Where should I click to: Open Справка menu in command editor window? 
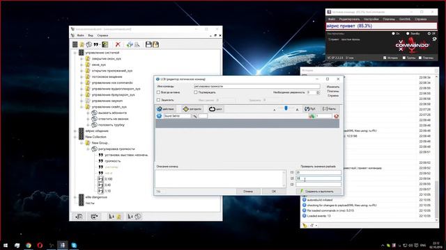click(102, 35)
